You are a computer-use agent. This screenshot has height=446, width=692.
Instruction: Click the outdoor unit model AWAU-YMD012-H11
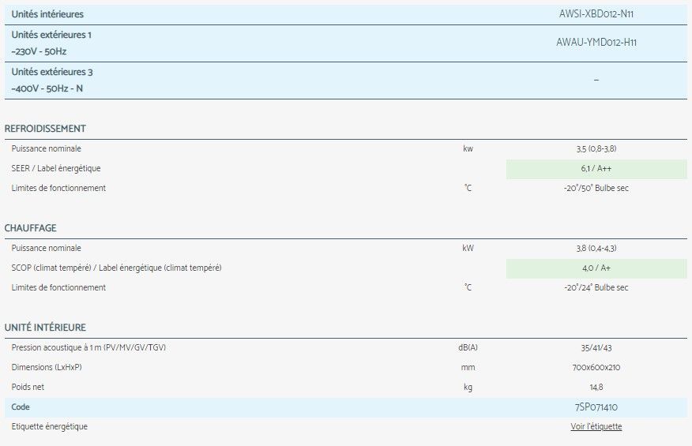click(x=596, y=43)
